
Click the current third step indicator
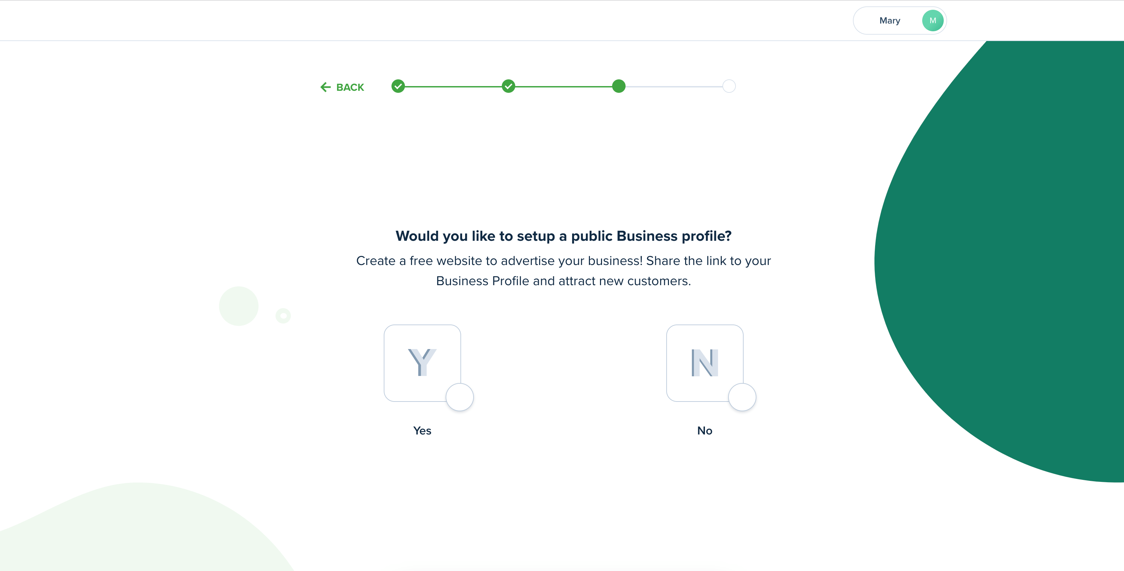[x=619, y=86]
